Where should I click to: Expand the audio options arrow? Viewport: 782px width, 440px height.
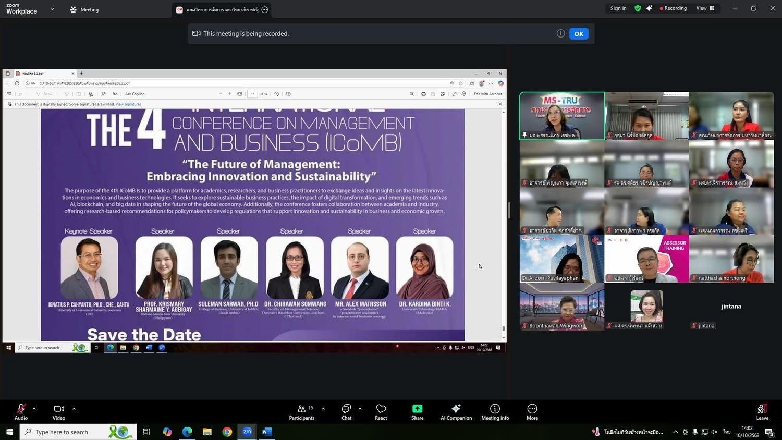point(34,409)
